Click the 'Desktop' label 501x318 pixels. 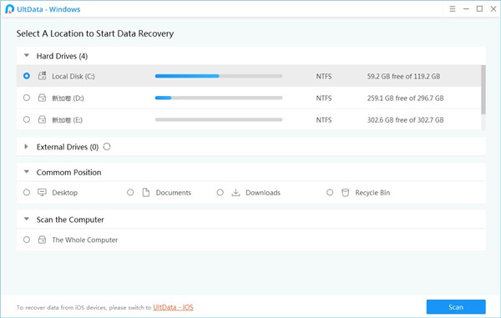click(65, 193)
